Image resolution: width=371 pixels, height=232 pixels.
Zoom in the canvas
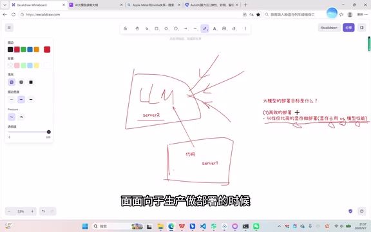32,211
